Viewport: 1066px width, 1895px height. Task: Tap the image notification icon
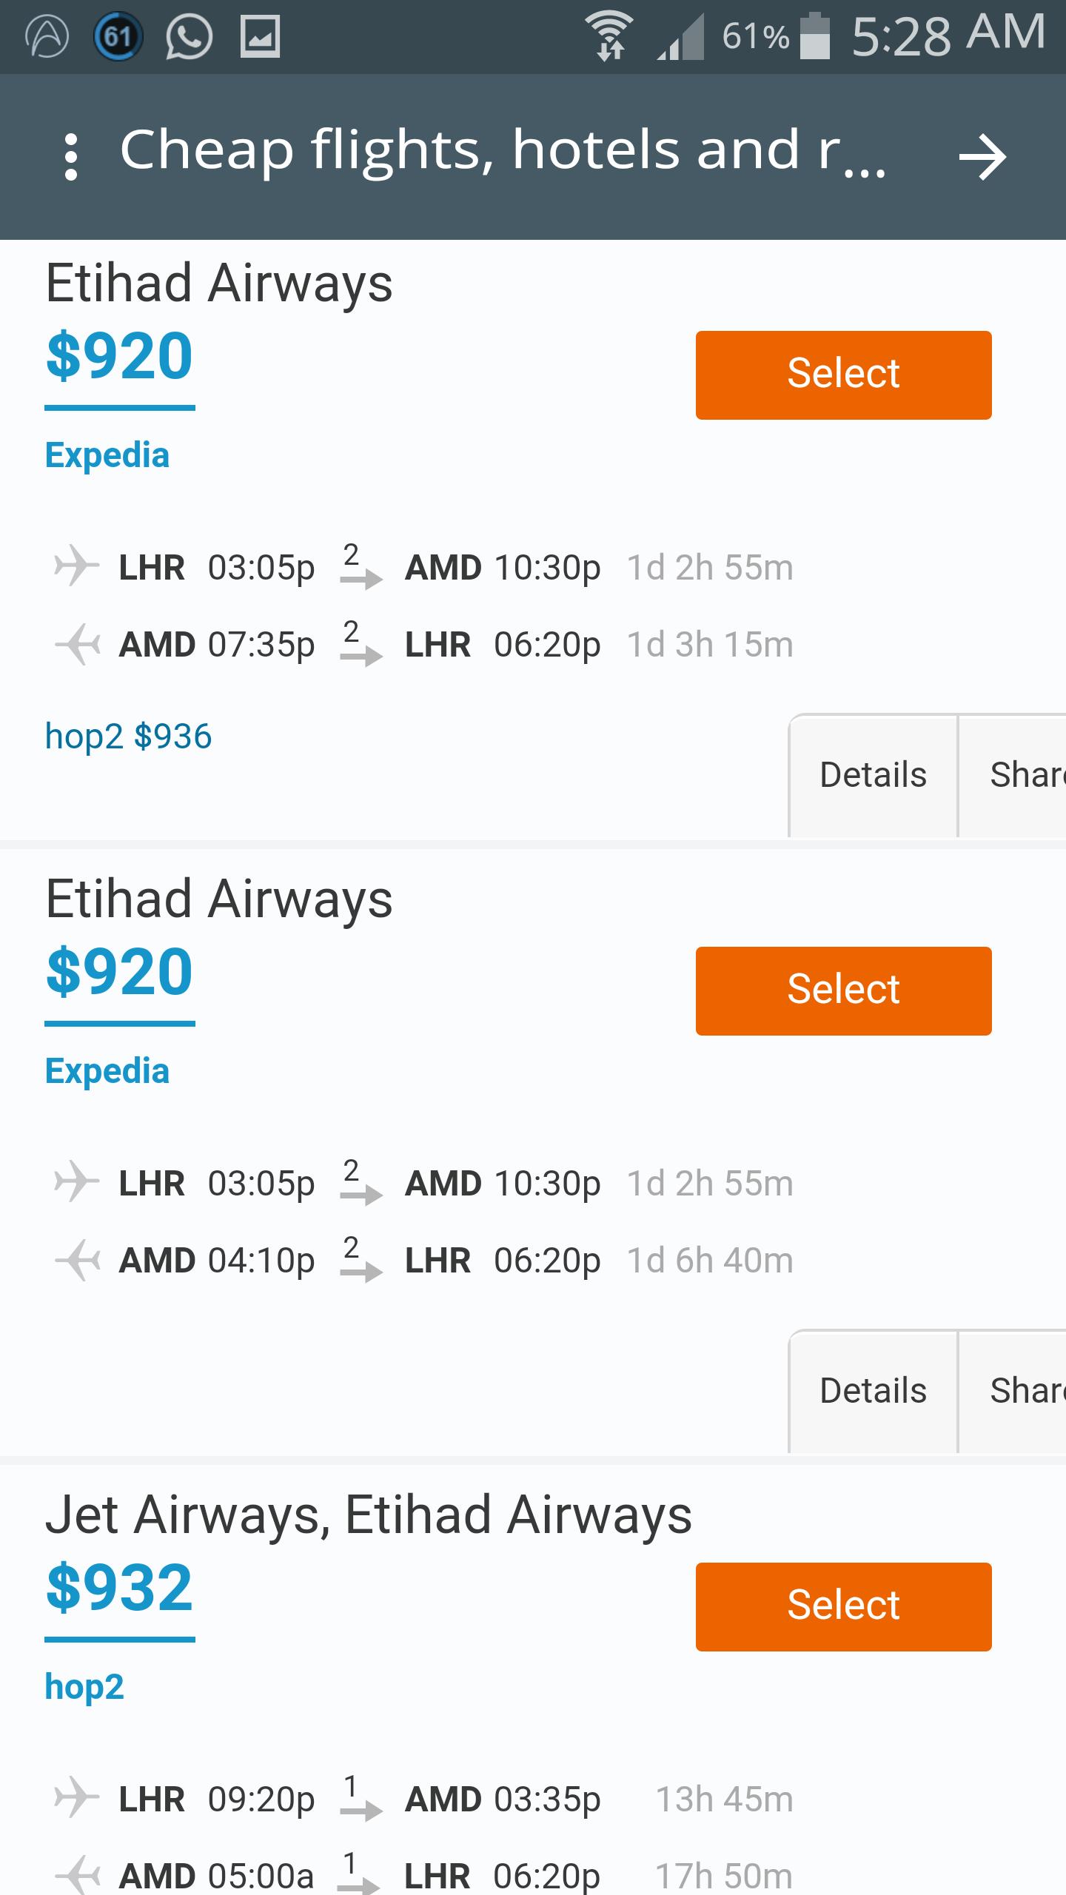[260, 37]
